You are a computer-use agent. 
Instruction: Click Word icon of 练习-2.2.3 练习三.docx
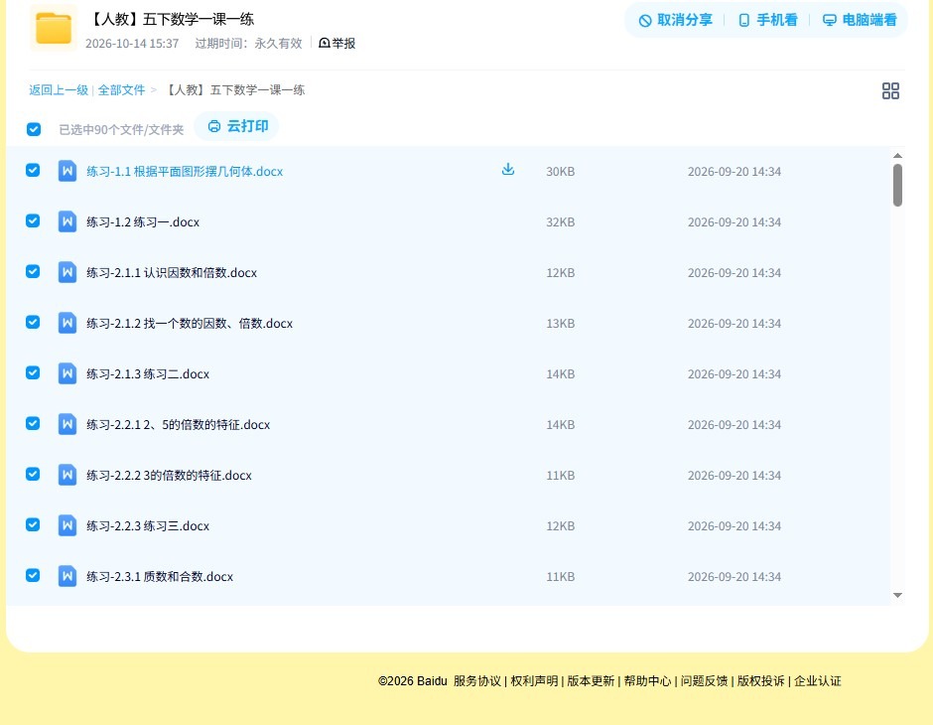click(x=67, y=525)
